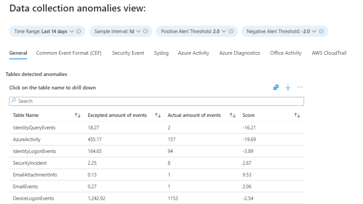Viewport: 363px width, 204px height.
Task: Open the more options ellipsis menu
Action: pos(299,87)
